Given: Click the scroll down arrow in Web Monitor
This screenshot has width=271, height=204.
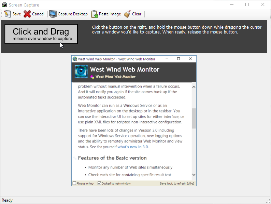Looking at the screenshot, I should coord(194,175).
